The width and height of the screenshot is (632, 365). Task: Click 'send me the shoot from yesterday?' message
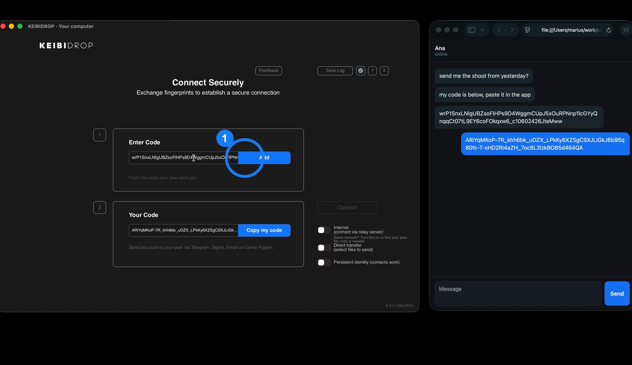coord(484,76)
